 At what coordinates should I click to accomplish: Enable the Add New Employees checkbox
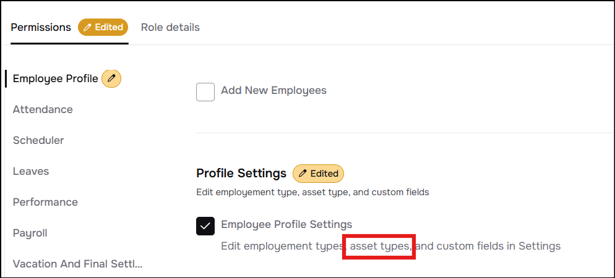coord(205,92)
